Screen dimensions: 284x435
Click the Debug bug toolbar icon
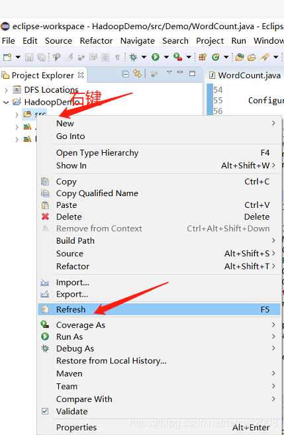point(134,57)
